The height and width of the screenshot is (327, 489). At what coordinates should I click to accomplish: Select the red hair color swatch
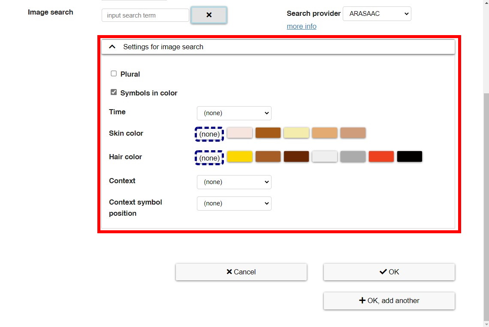[x=381, y=156]
